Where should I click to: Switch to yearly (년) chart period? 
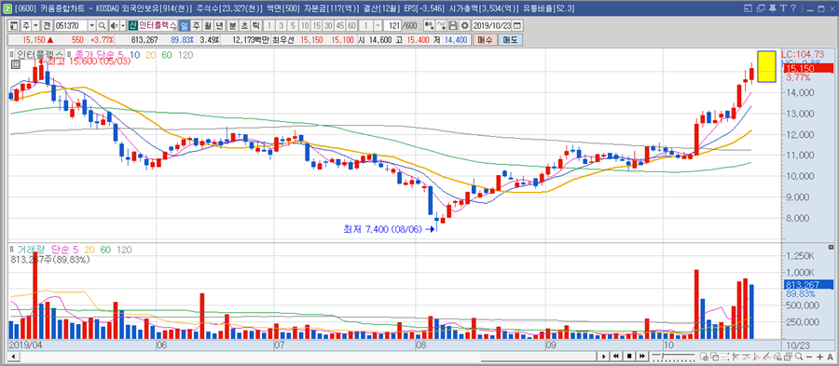click(x=219, y=26)
